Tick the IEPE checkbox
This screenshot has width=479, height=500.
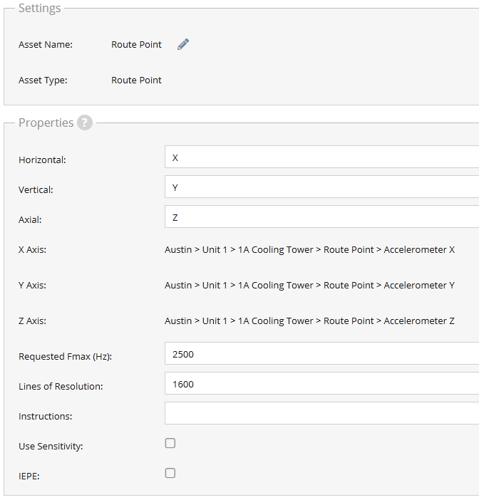[x=170, y=473]
